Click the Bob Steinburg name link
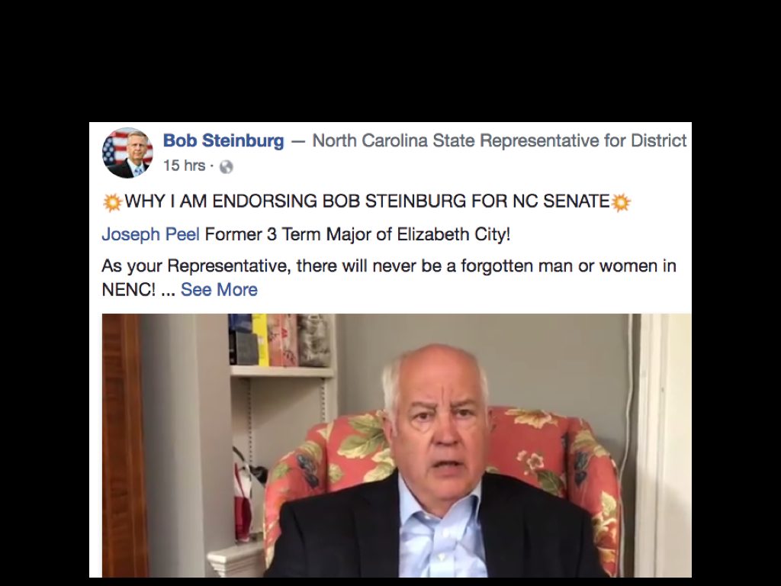 click(223, 140)
